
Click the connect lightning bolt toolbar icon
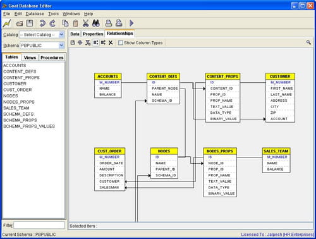pos(7,23)
